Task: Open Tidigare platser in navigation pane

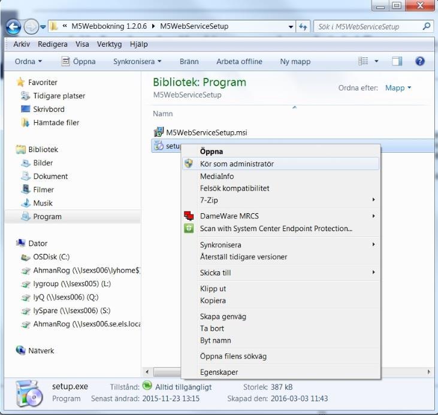Action: (x=59, y=96)
